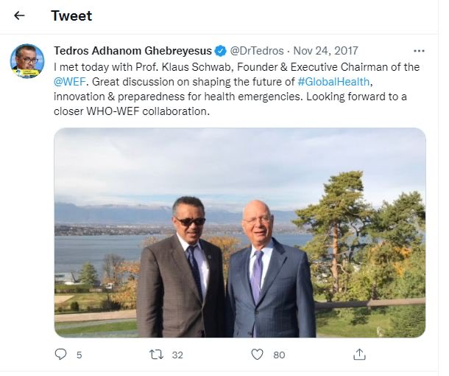
Task: Like the tweet with the heart icon
Action: click(257, 354)
